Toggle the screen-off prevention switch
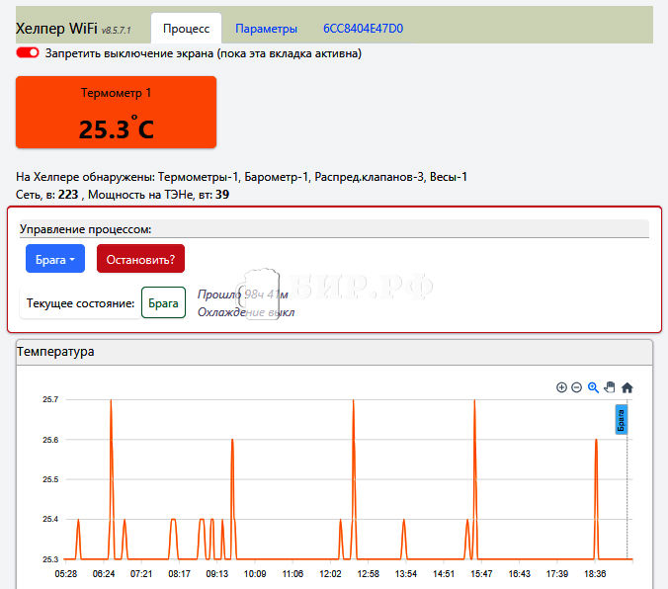 coord(28,52)
